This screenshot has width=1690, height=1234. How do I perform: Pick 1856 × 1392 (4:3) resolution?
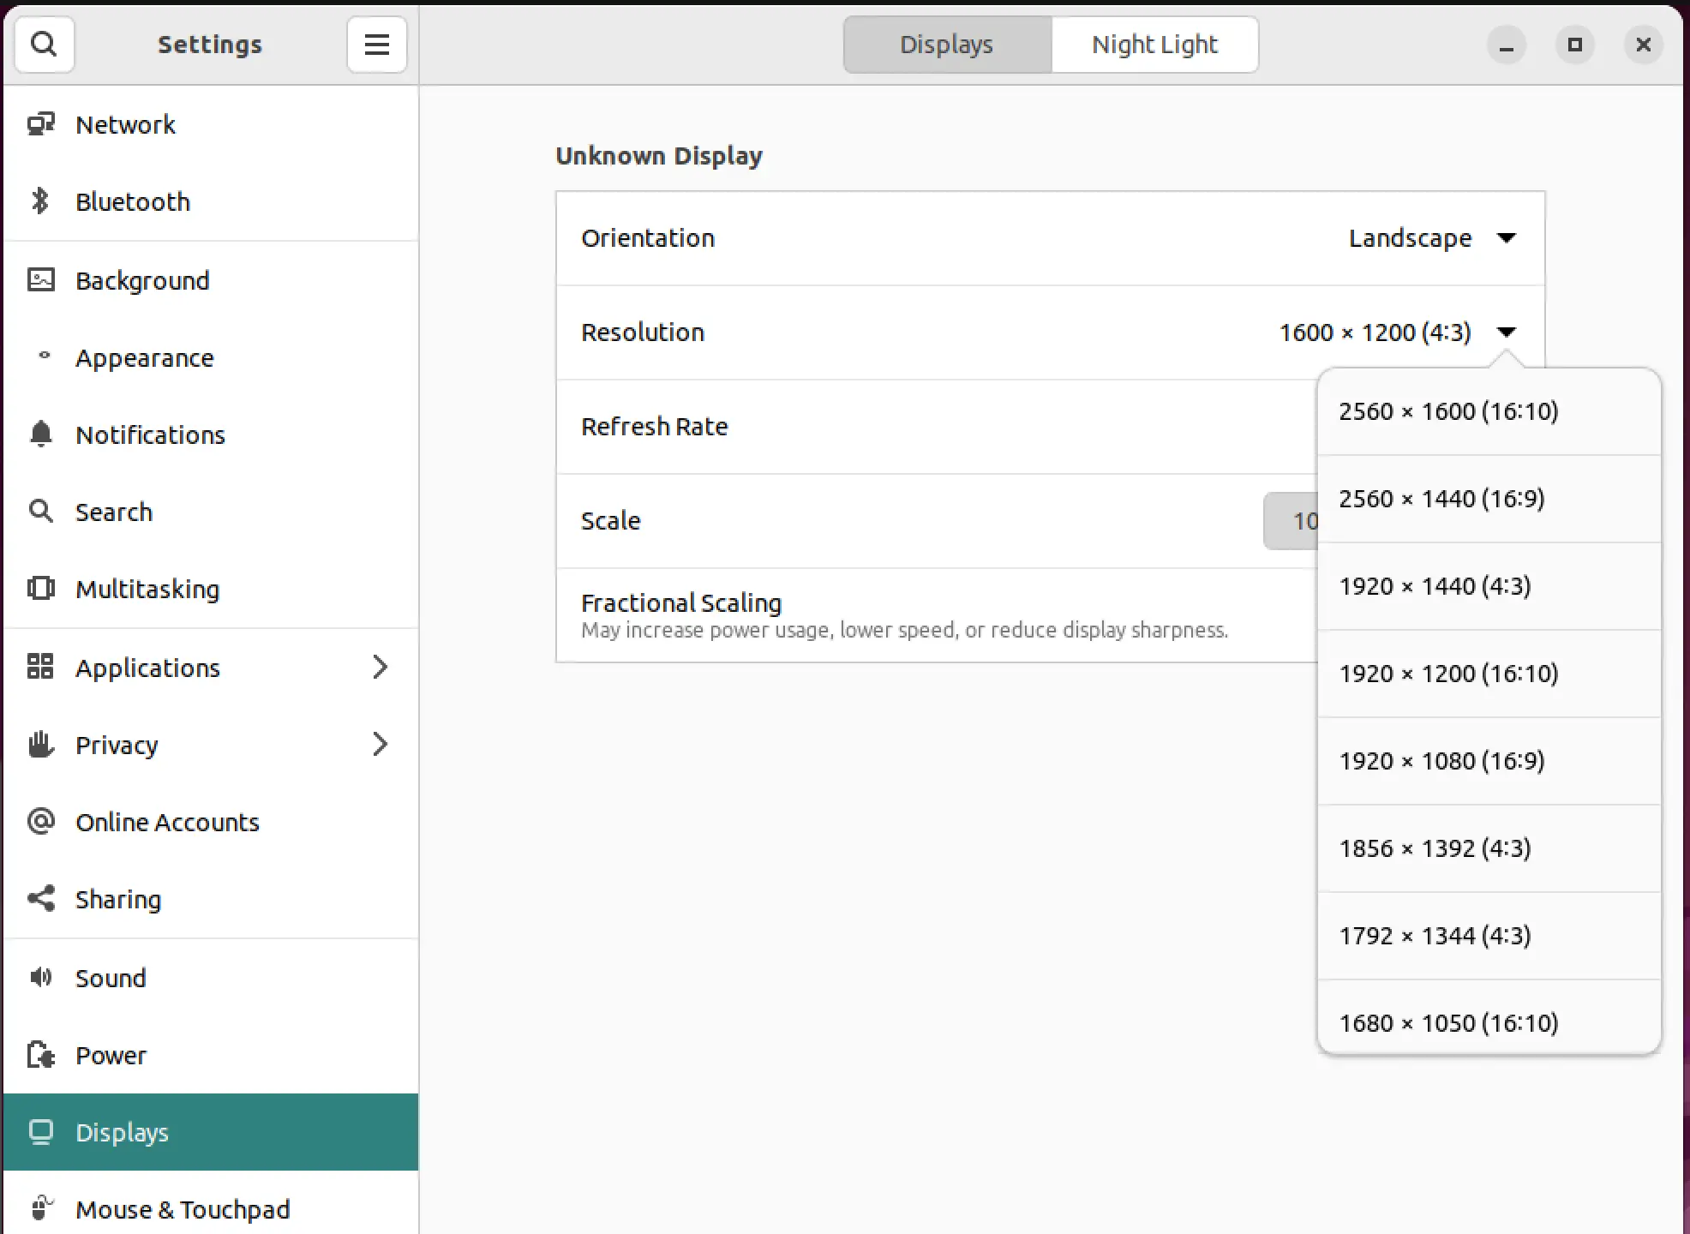click(x=1489, y=848)
